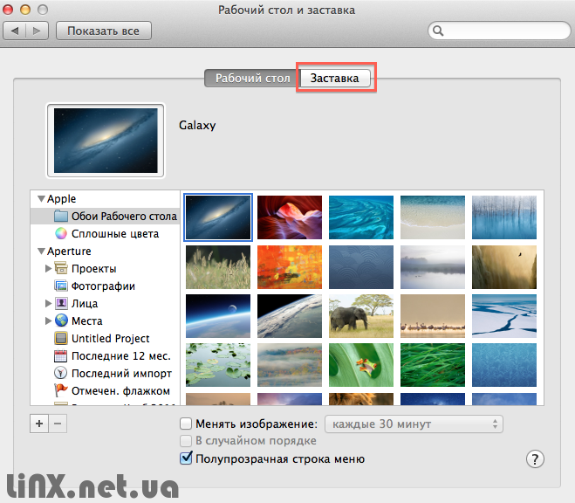Click the Последние 12 мес. calendar icon
Viewport: 575px width, 503px height.
(x=60, y=356)
